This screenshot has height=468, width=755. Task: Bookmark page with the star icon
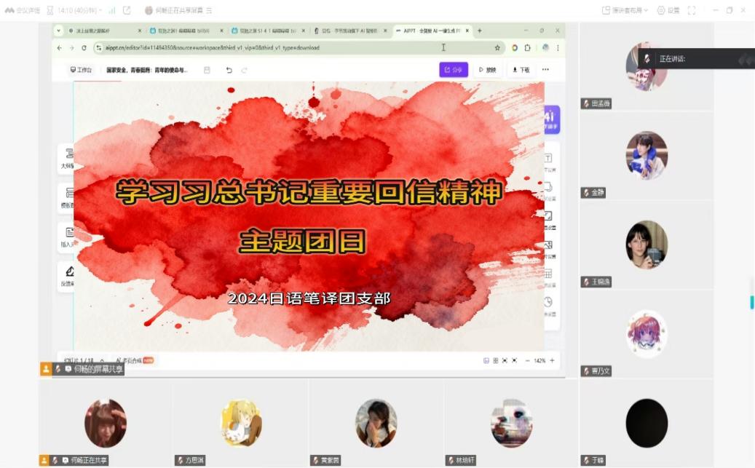point(497,48)
